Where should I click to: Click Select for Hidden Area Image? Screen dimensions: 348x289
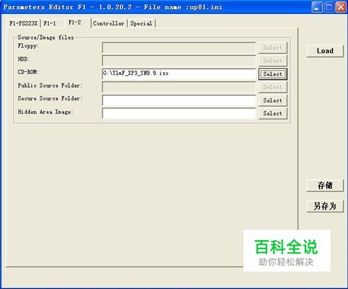coord(273,114)
